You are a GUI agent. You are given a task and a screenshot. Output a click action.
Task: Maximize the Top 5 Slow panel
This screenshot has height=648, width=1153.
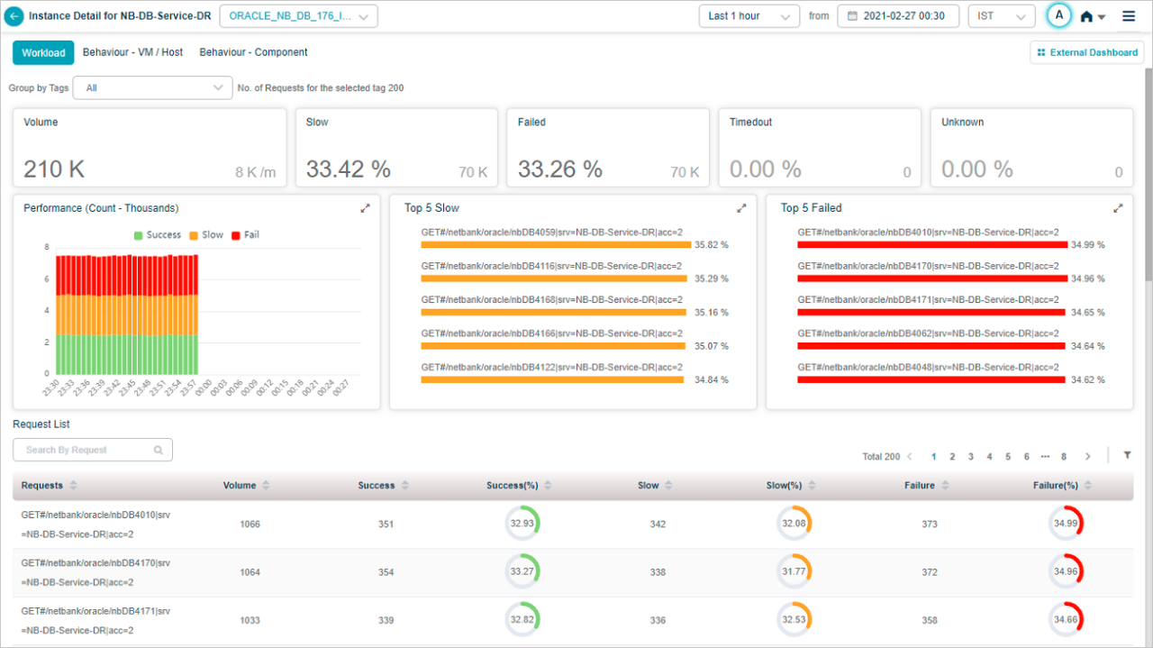(741, 207)
